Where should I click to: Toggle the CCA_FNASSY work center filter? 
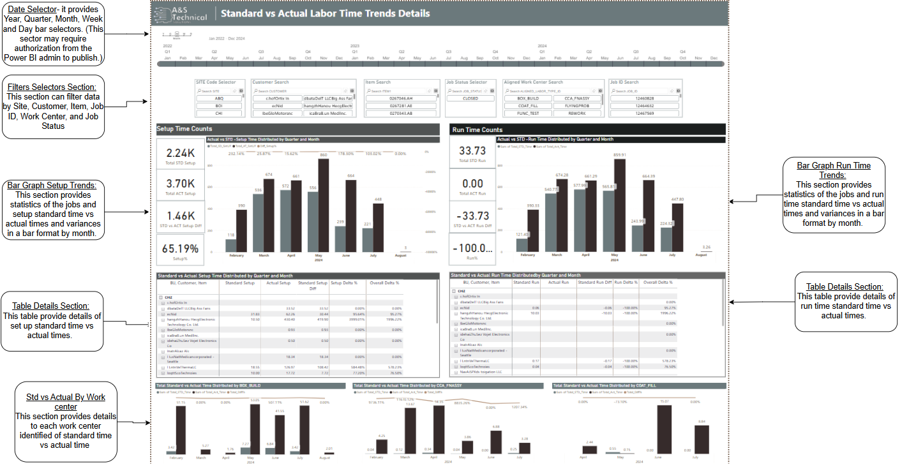[578, 98]
